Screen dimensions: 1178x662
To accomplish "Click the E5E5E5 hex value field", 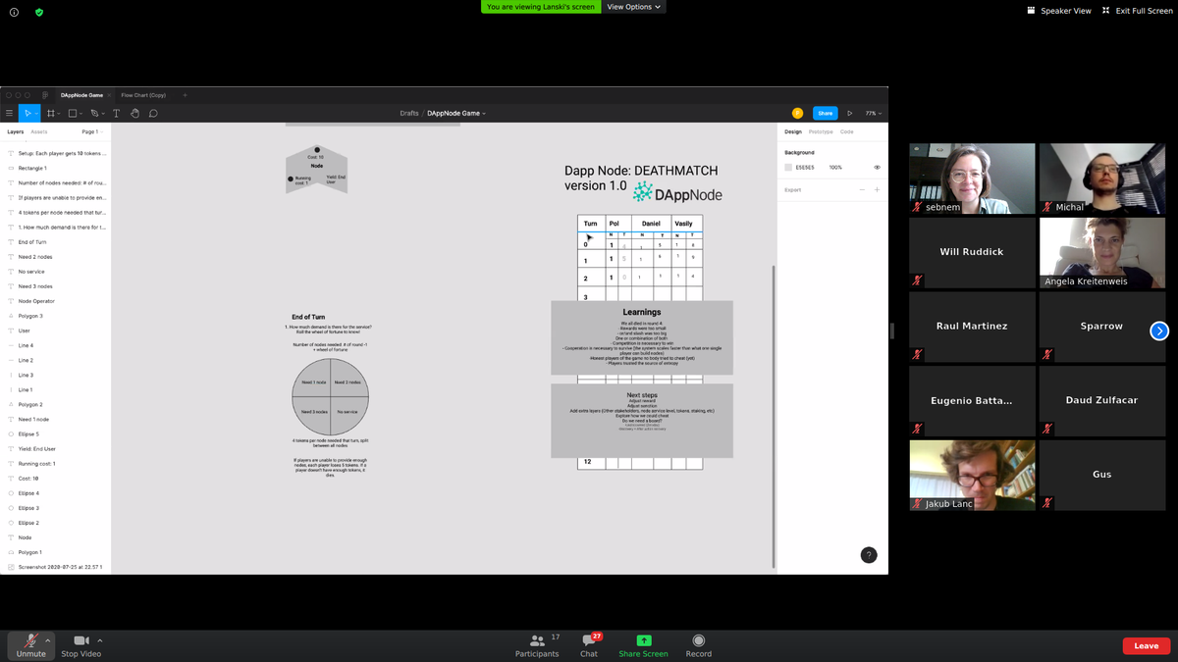I will click(x=806, y=168).
